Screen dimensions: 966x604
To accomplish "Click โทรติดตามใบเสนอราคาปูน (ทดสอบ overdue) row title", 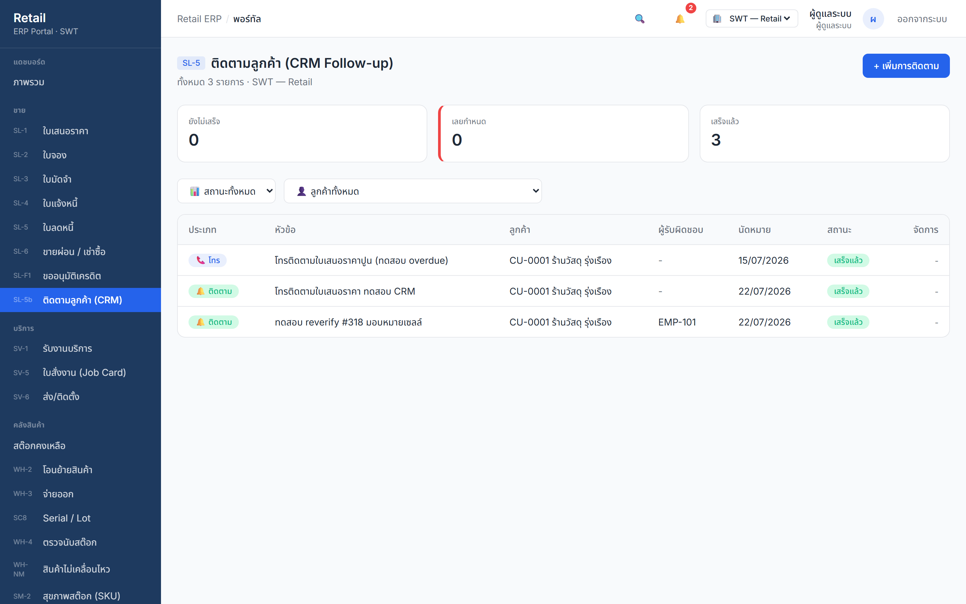I will pos(361,260).
